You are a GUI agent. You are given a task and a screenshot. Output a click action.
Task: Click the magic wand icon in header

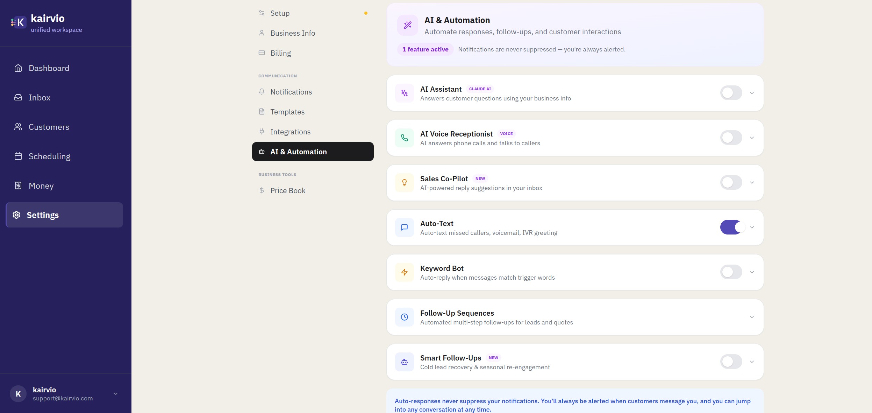(x=408, y=25)
